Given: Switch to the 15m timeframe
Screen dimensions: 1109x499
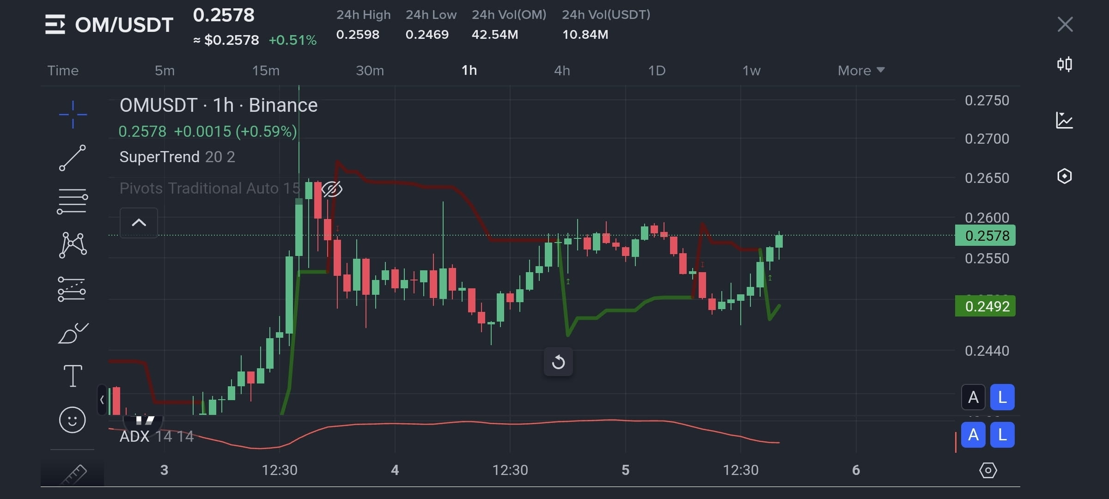Looking at the screenshot, I should click(x=266, y=70).
